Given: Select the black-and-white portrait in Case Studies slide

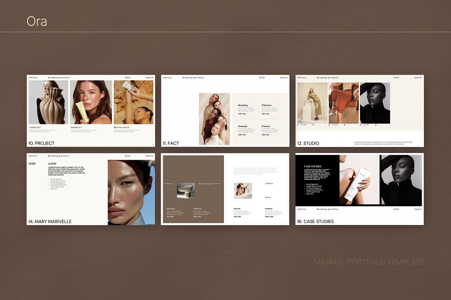Looking at the screenshot, I should click(x=401, y=179).
